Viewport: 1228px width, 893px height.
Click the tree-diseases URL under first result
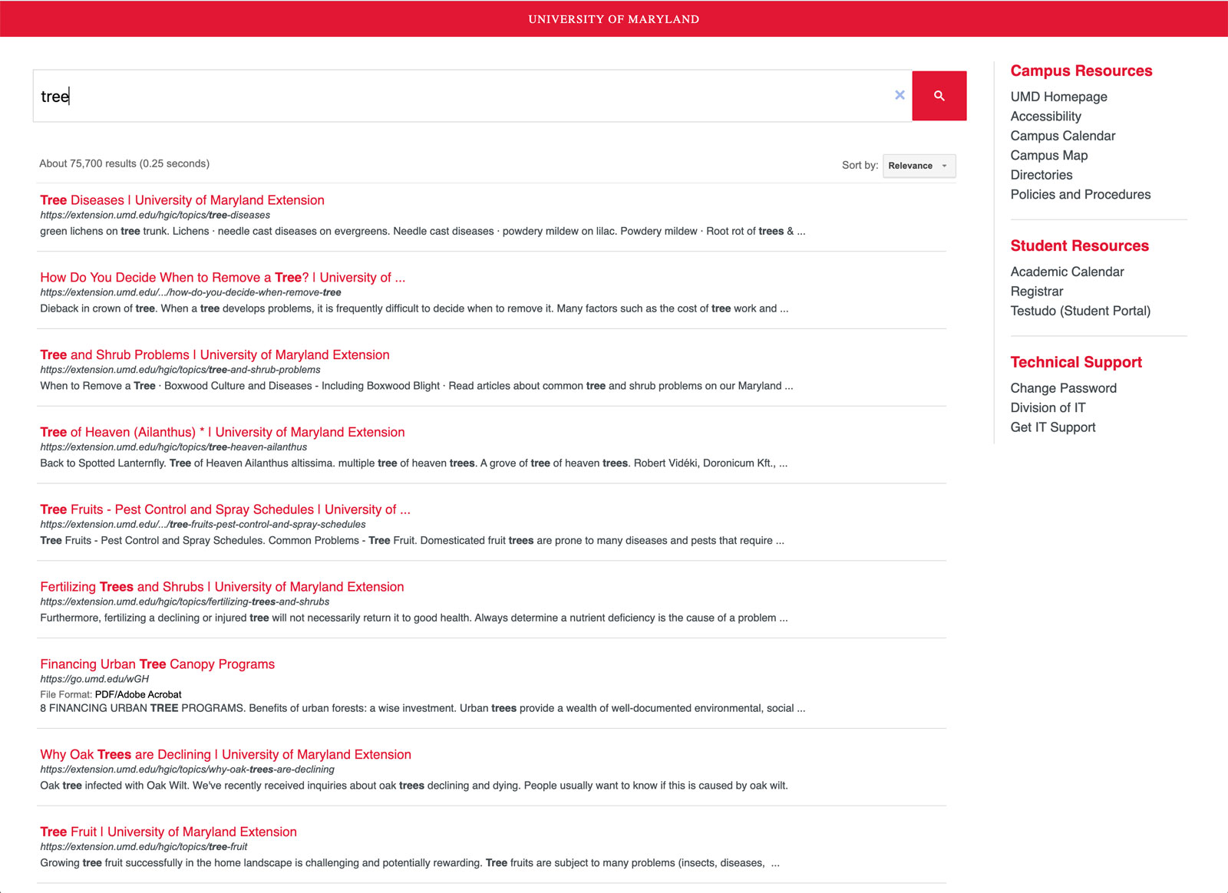[155, 216]
